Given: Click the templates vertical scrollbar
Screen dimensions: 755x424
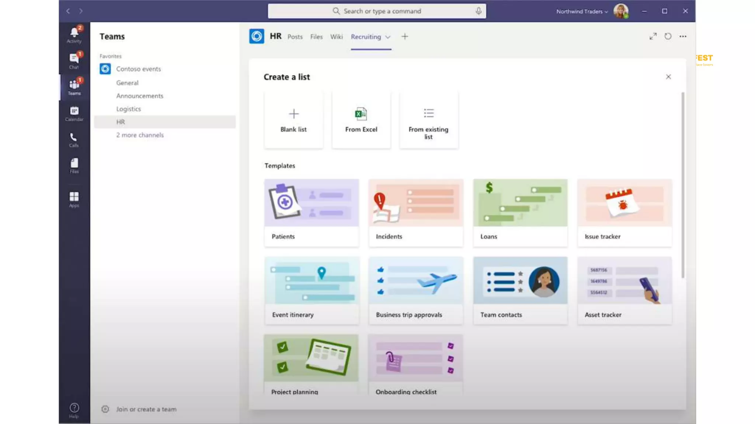Looking at the screenshot, I should (683, 185).
